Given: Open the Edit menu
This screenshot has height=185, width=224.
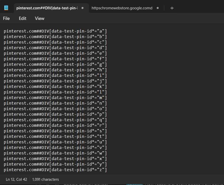Looking at the screenshot, I should 23,18.
